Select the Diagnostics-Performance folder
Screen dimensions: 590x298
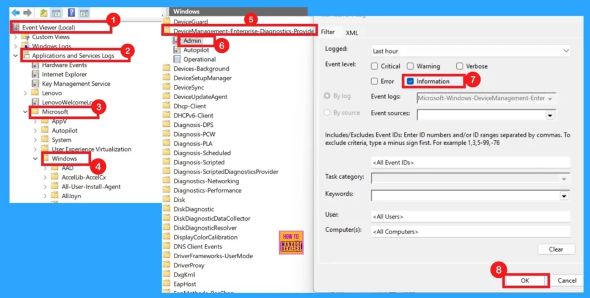(x=207, y=190)
